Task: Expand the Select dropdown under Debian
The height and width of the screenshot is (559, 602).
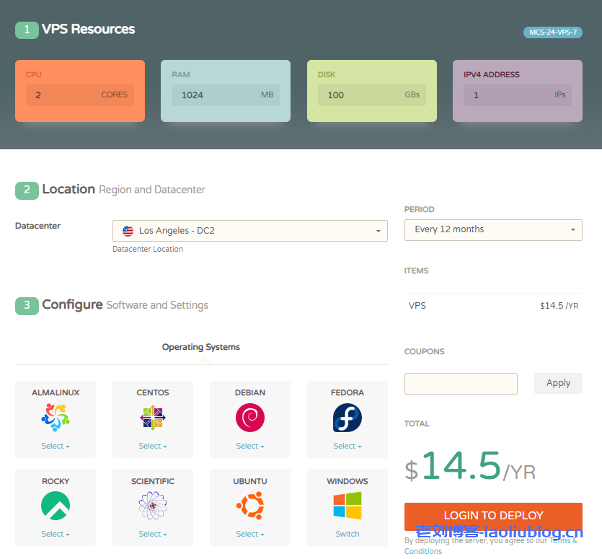Action: (x=249, y=444)
